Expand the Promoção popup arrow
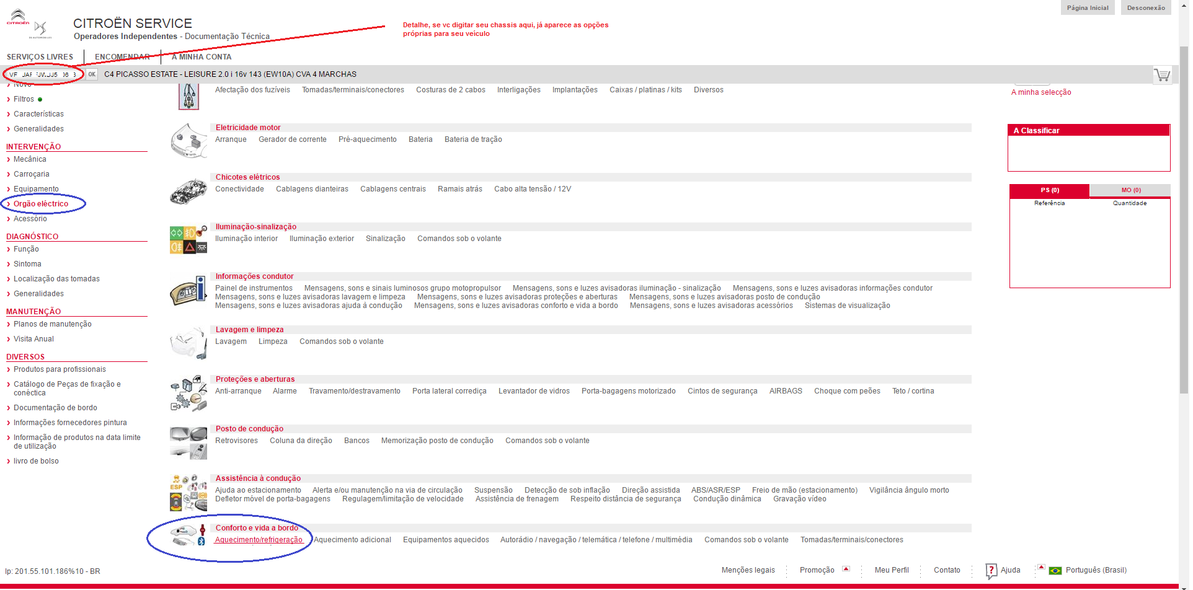The height and width of the screenshot is (590, 1193). tap(846, 568)
